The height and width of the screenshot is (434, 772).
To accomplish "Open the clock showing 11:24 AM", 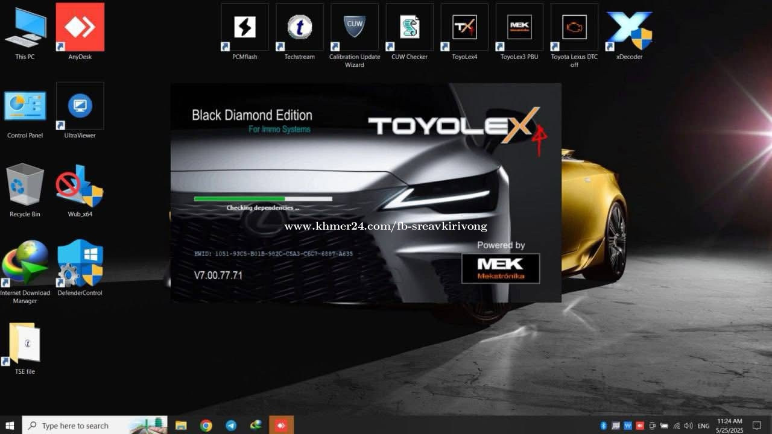I will click(730, 426).
